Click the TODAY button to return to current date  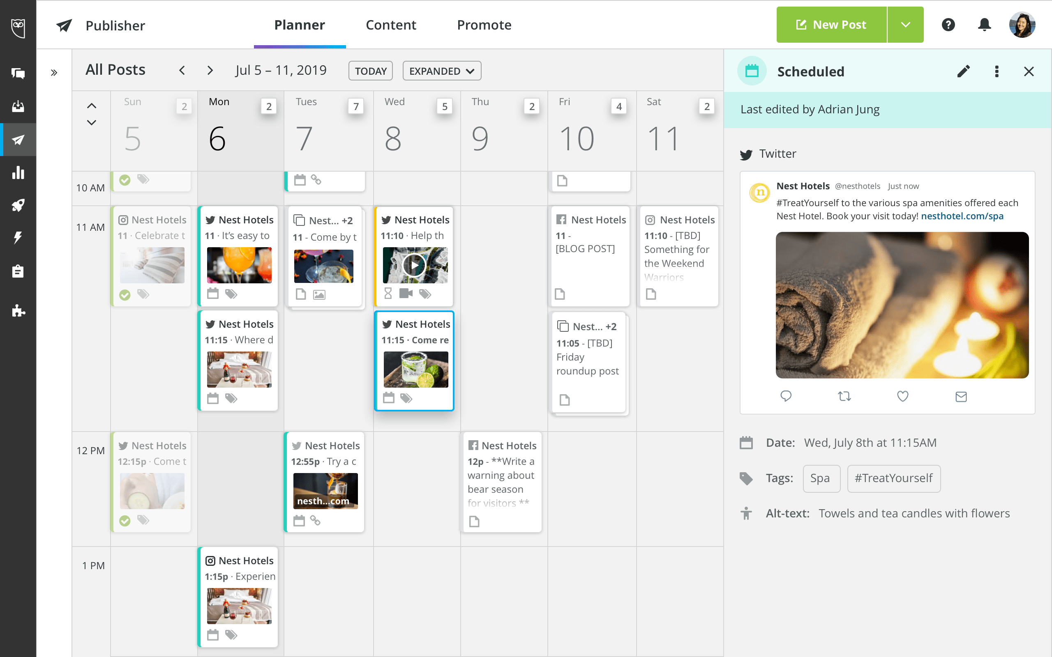coord(371,70)
